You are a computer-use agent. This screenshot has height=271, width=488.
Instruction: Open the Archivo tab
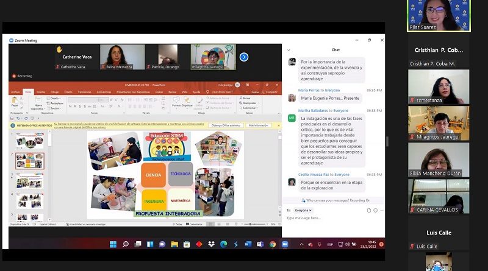pos(15,92)
